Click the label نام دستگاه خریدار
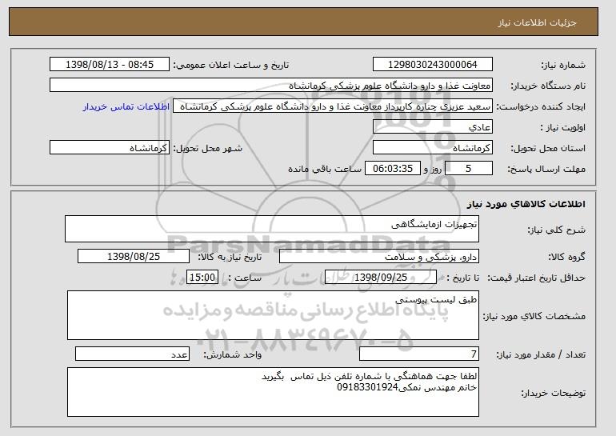616x436 pixels. point(548,86)
